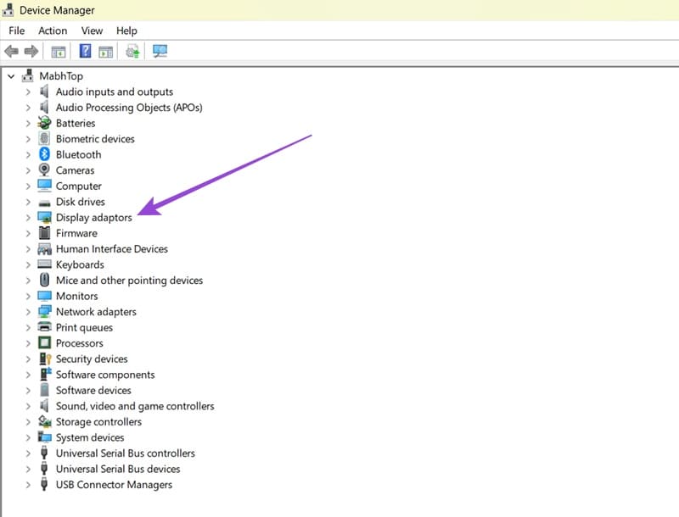This screenshot has width=679, height=517.
Task: Click the Properties toolbar icon
Action: click(x=105, y=51)
